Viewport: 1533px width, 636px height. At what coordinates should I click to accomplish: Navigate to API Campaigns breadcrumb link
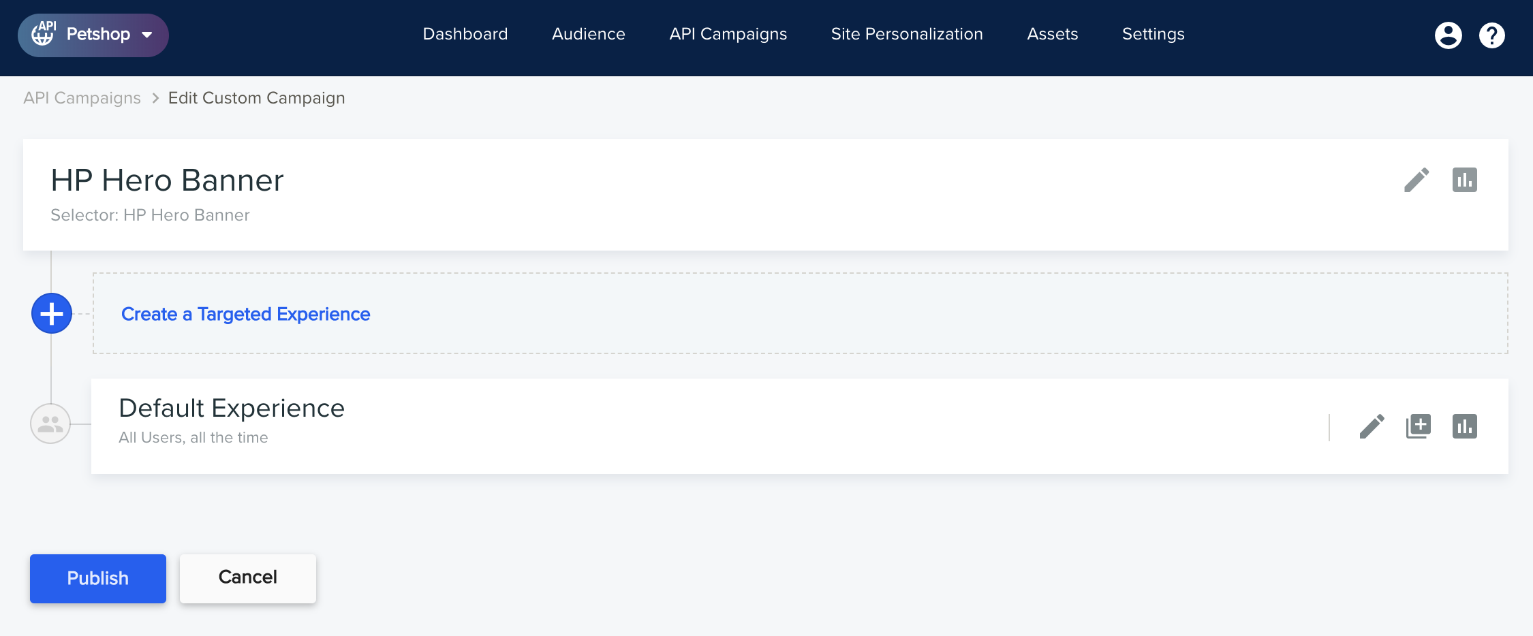coord(82,98)
